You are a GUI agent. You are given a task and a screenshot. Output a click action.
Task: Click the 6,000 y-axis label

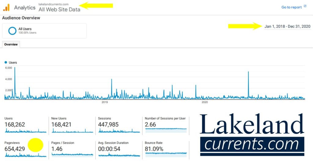[9, 68]
